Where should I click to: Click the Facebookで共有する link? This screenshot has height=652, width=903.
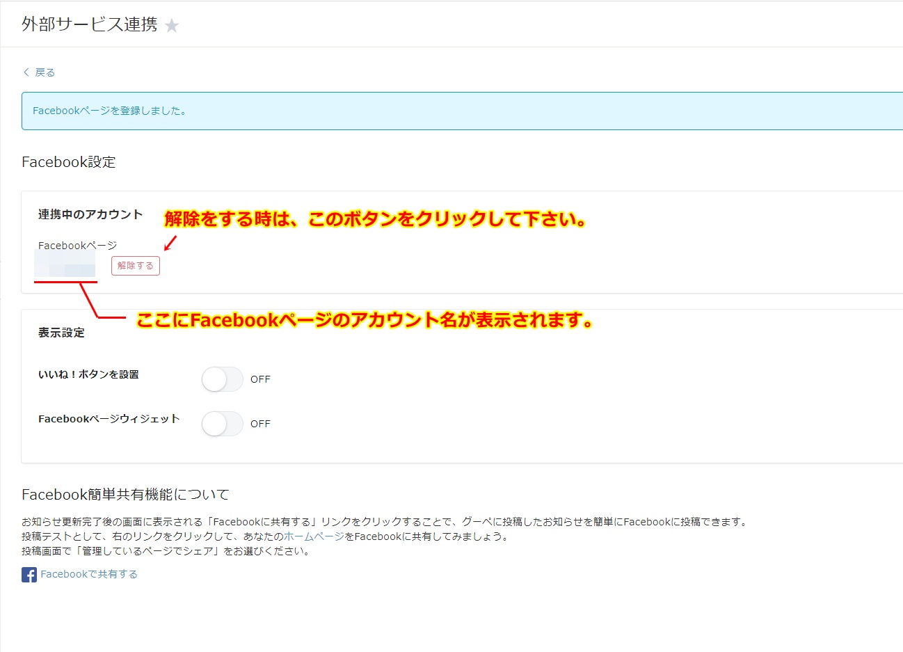(x=89, y=574)
